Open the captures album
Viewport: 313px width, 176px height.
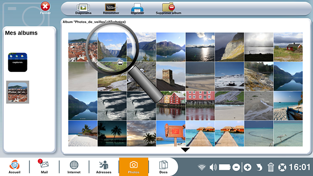pyautogui.click(x=17, y=62)
